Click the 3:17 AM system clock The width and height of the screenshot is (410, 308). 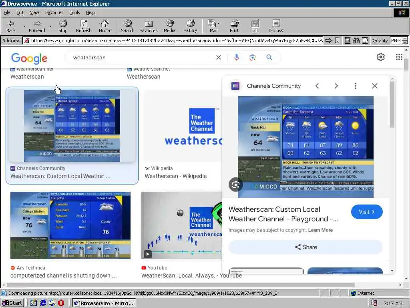click(393, 303)
